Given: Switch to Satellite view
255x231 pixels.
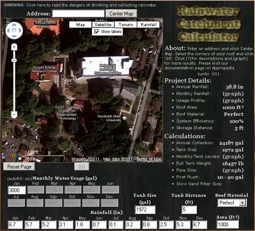Looking at the screenshot, I should click(x=103, y=25).
